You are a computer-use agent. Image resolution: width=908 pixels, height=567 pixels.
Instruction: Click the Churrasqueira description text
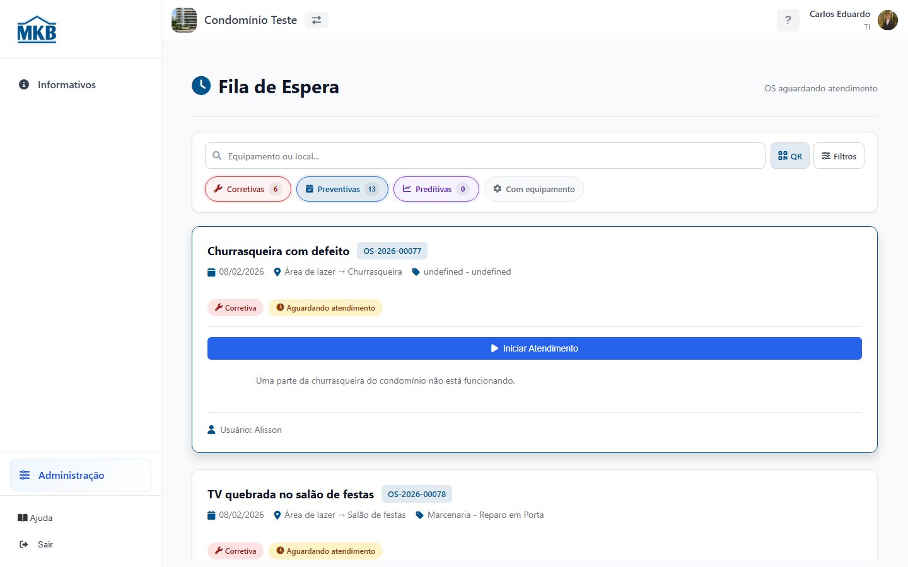click(385, 381)
